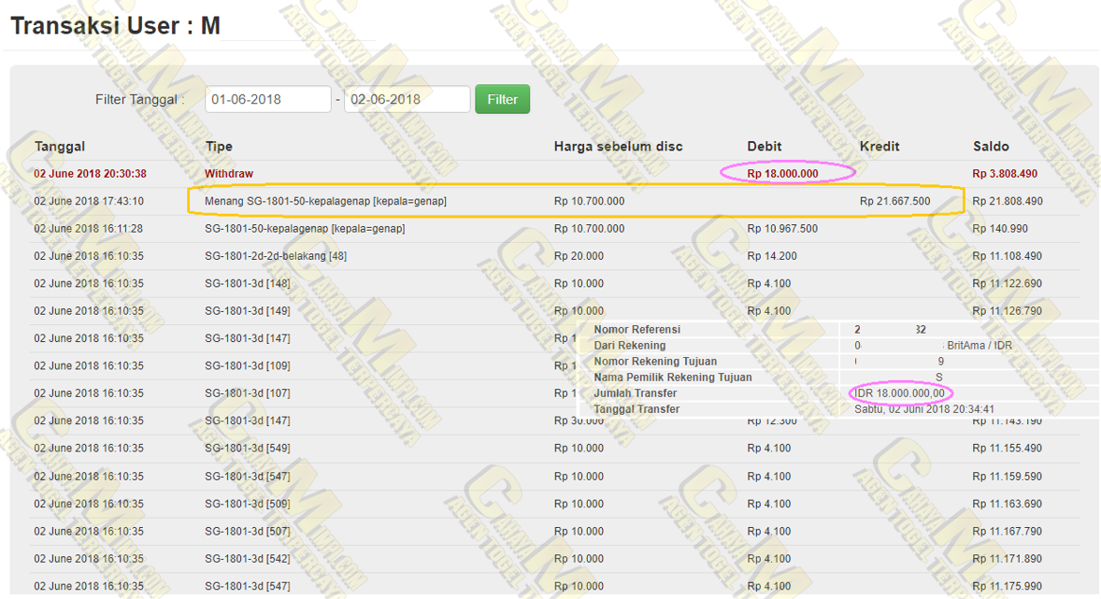Click the Kredit column header

879,147
